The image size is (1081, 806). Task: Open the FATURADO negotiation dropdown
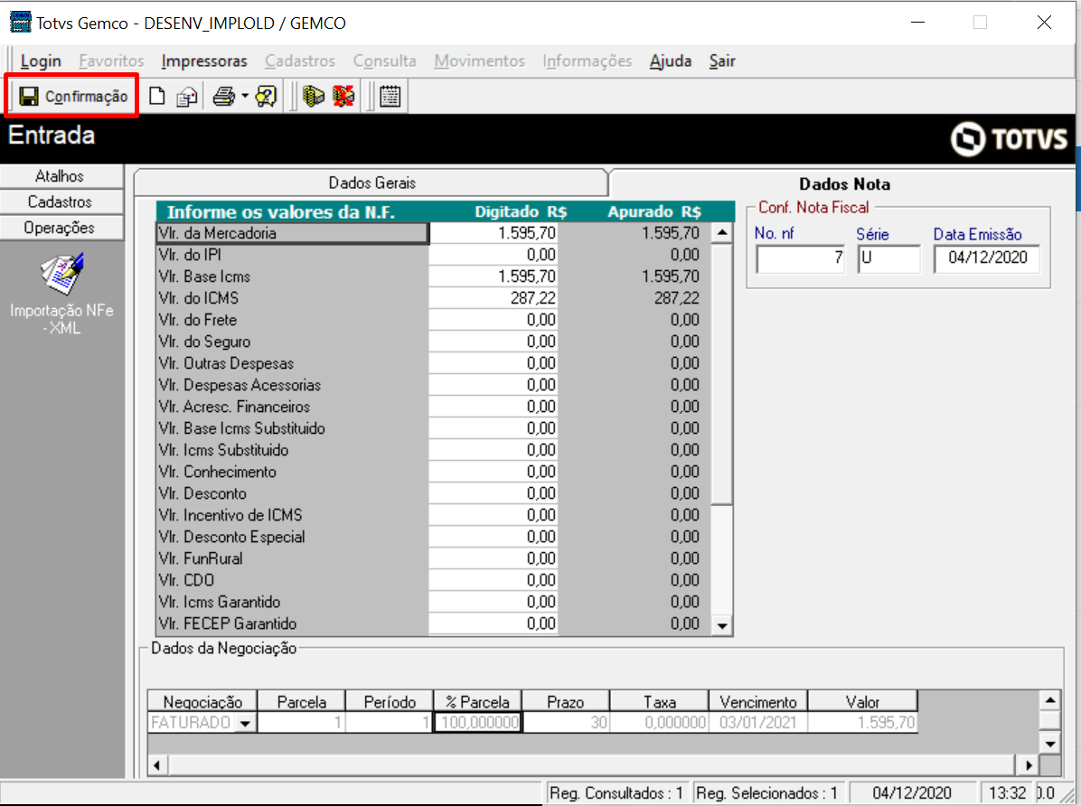coord(246,723)
